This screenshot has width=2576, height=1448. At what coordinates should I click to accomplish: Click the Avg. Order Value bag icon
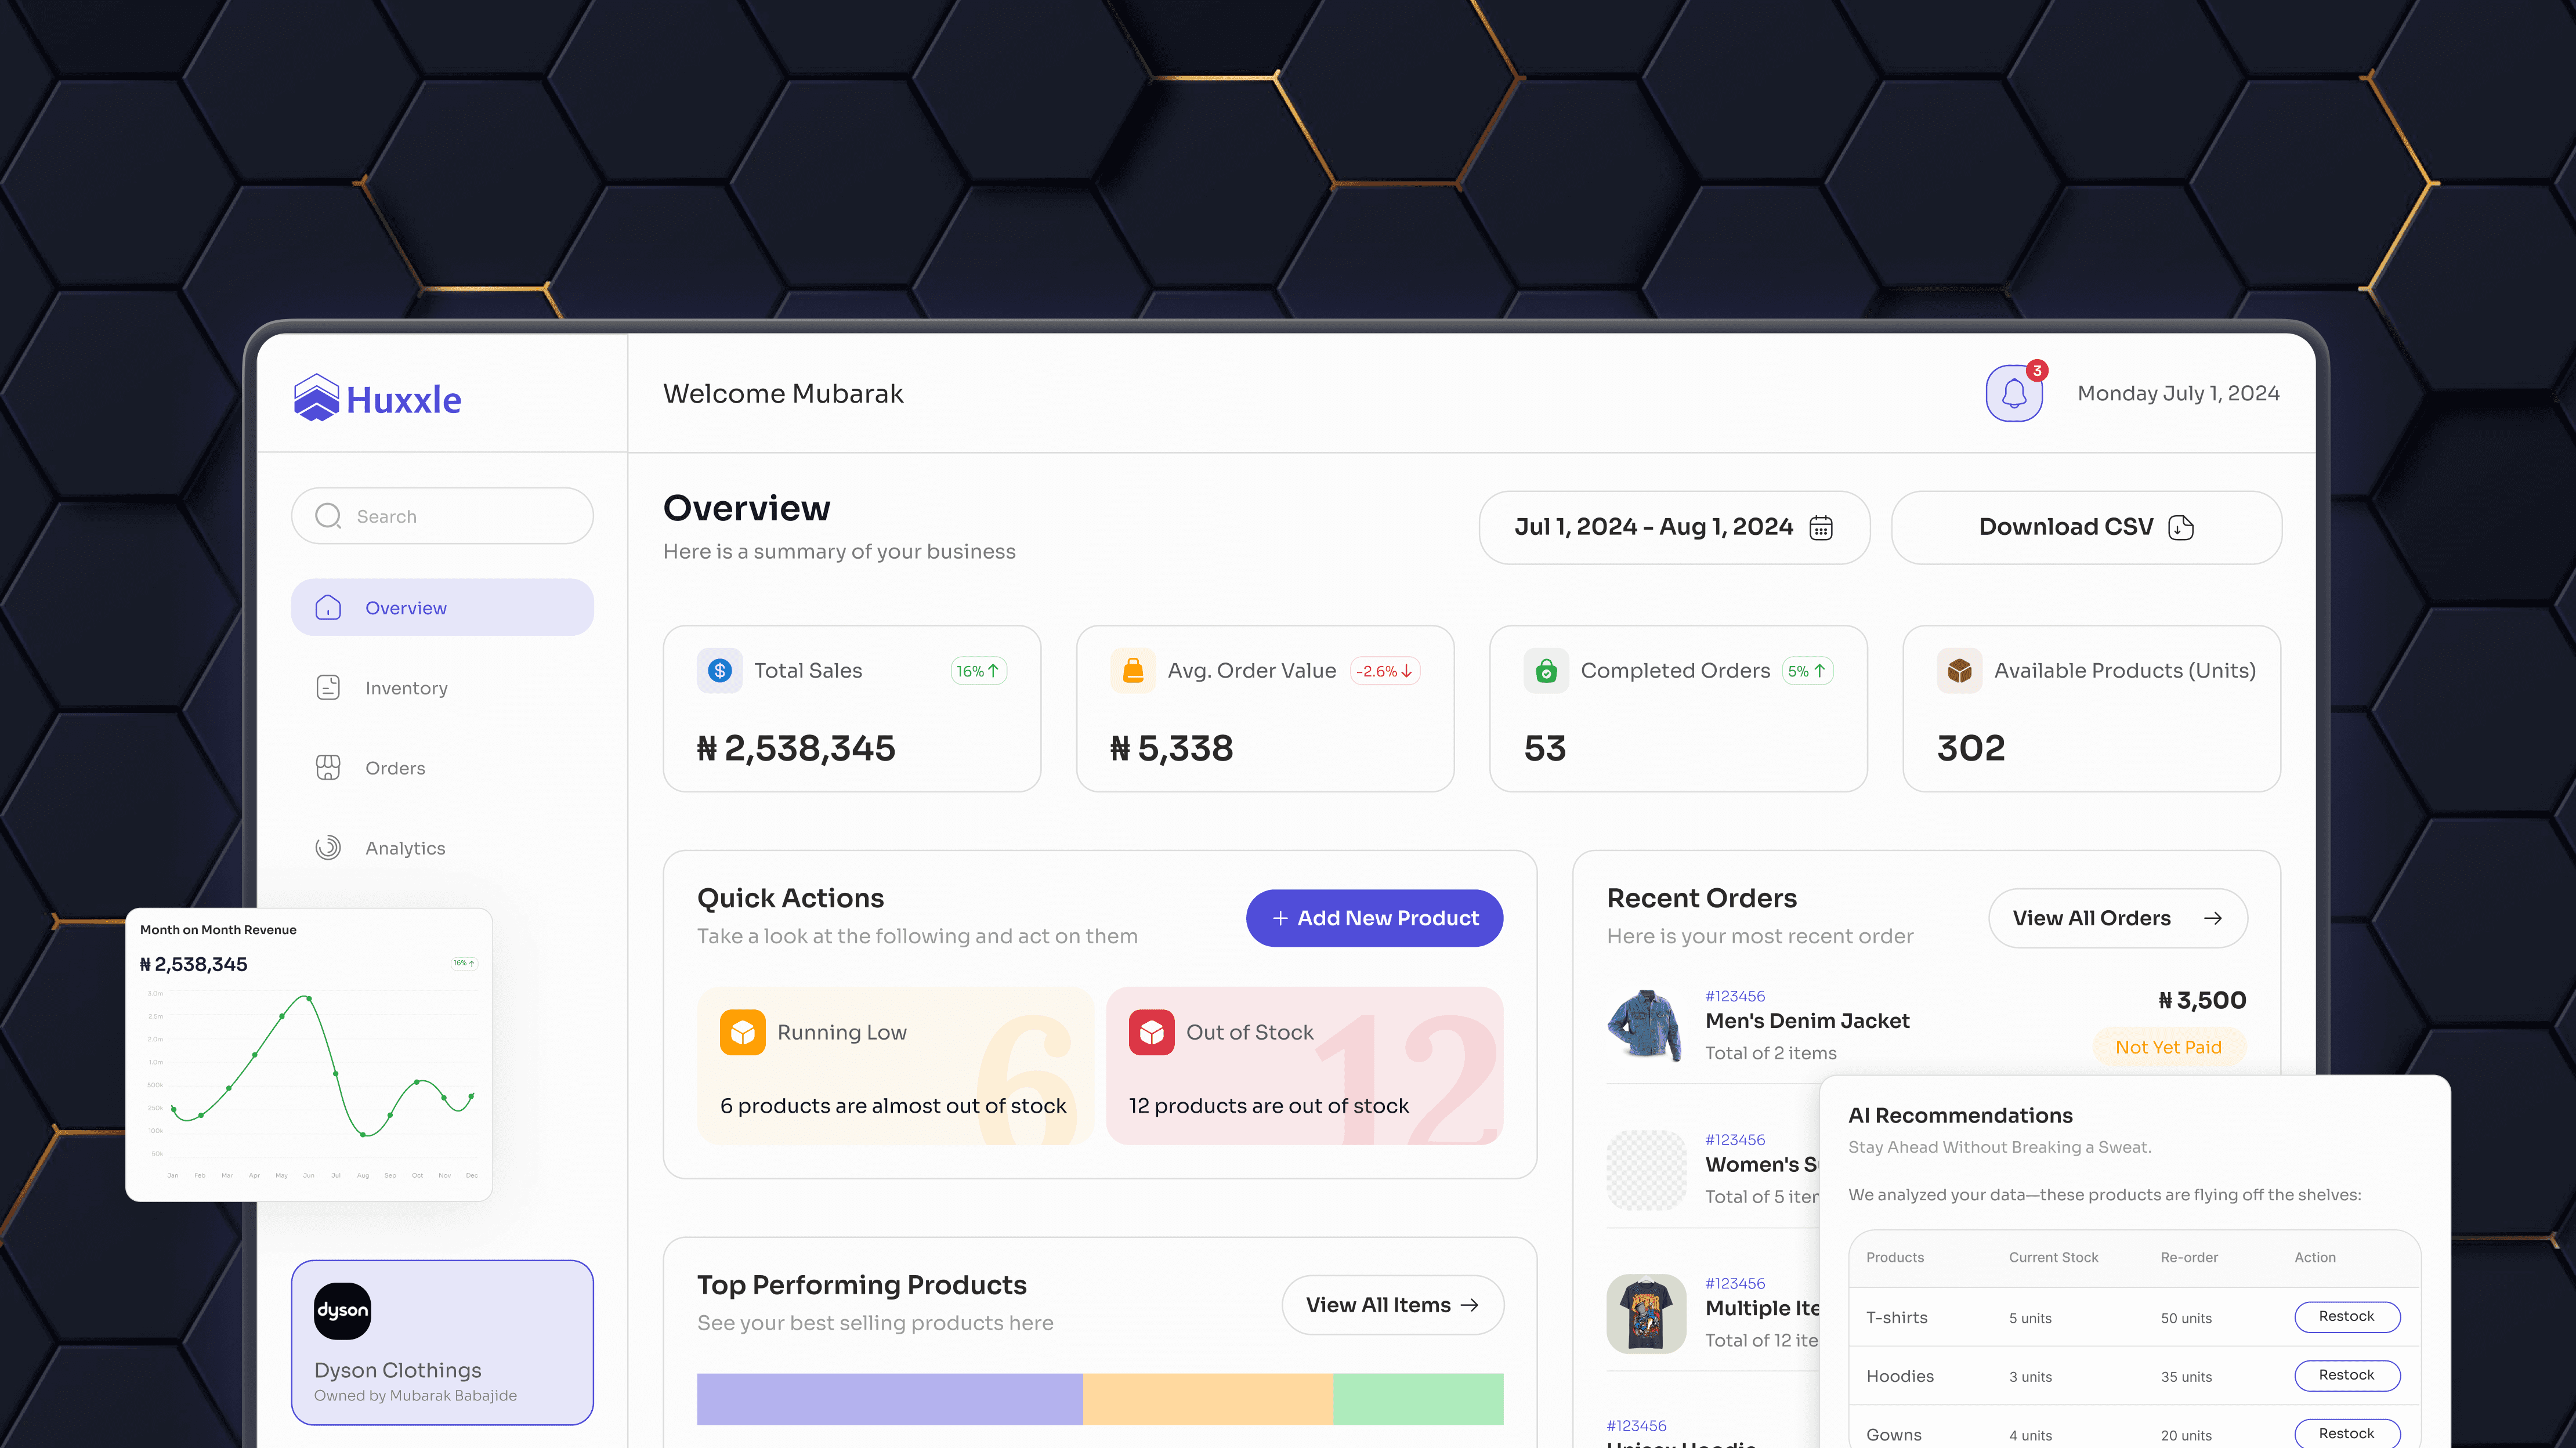(1133, 670)
